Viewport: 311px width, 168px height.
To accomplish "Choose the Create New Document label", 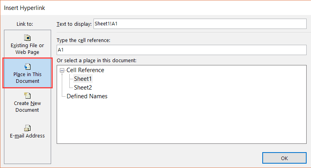I will [x=27, y=107].
